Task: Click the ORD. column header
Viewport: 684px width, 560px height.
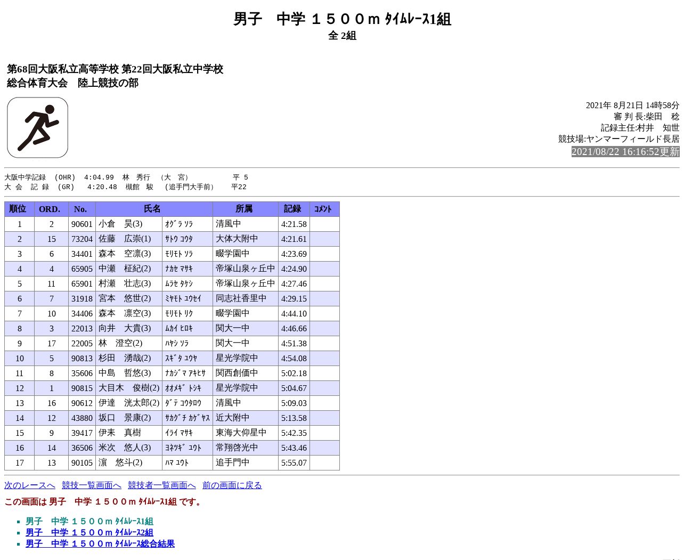Action: coord(52,209)
